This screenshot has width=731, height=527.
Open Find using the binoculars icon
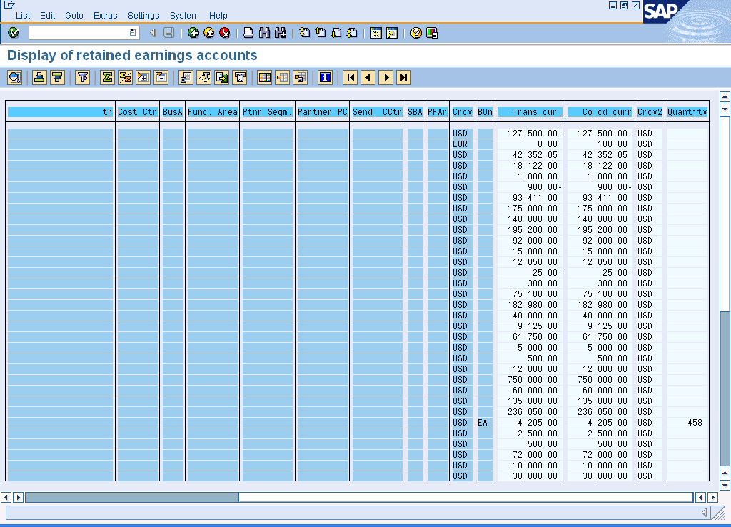pyautogui.click(x=264, y=33)
